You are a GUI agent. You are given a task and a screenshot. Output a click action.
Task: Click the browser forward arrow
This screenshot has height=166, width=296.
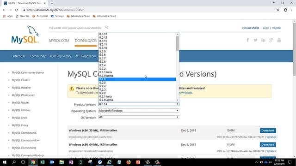pos(10,10)
